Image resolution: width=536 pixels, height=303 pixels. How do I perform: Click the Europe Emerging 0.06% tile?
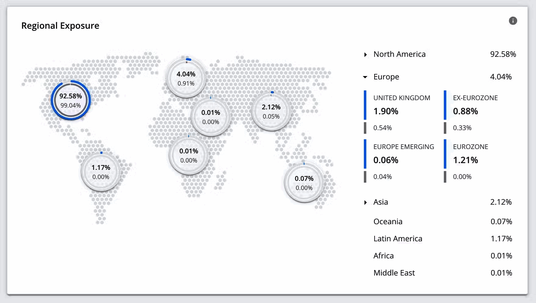(x=403, y=154)
